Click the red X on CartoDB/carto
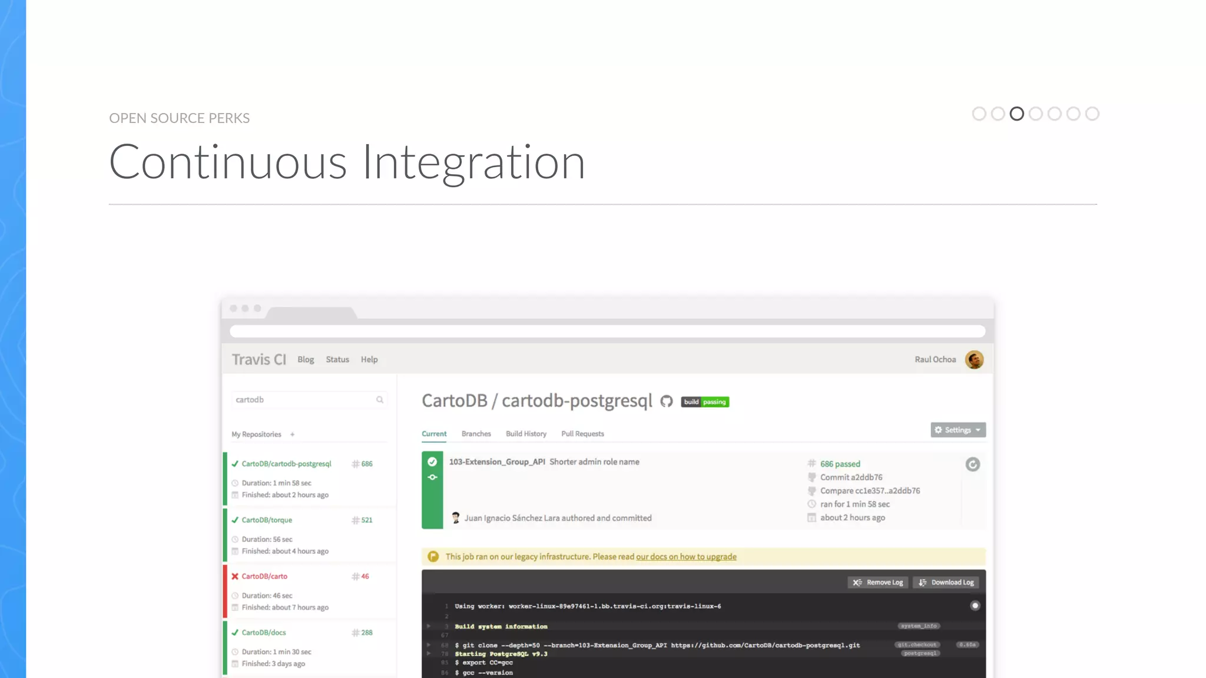The image size is (1206, 678). tap(235, 576)
